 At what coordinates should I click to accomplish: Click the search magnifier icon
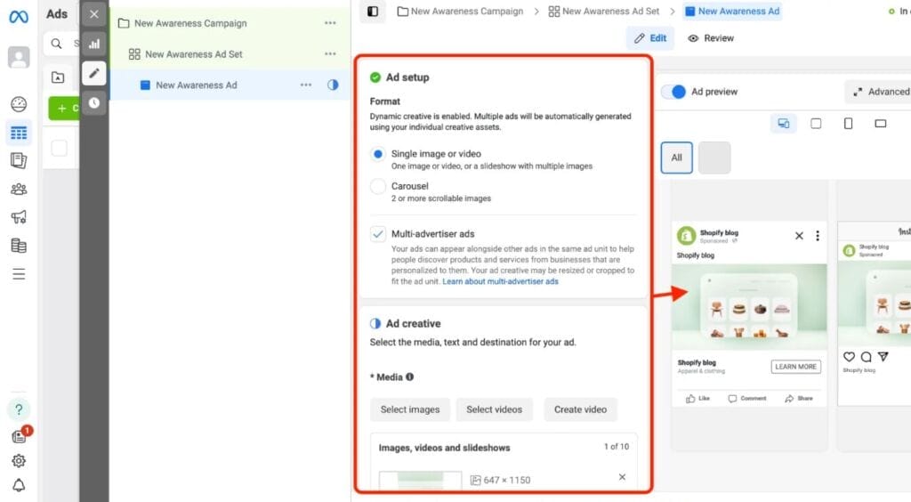(x=56, y=44)
